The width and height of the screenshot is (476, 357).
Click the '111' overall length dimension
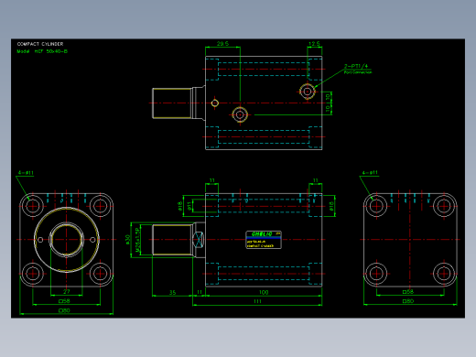point(257,301)
